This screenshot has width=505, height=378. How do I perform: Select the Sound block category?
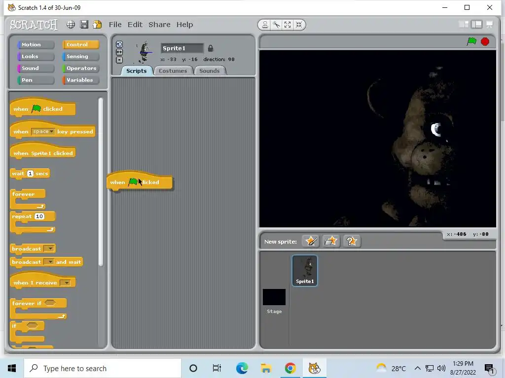pyautogui.click(x=36, y=68)
